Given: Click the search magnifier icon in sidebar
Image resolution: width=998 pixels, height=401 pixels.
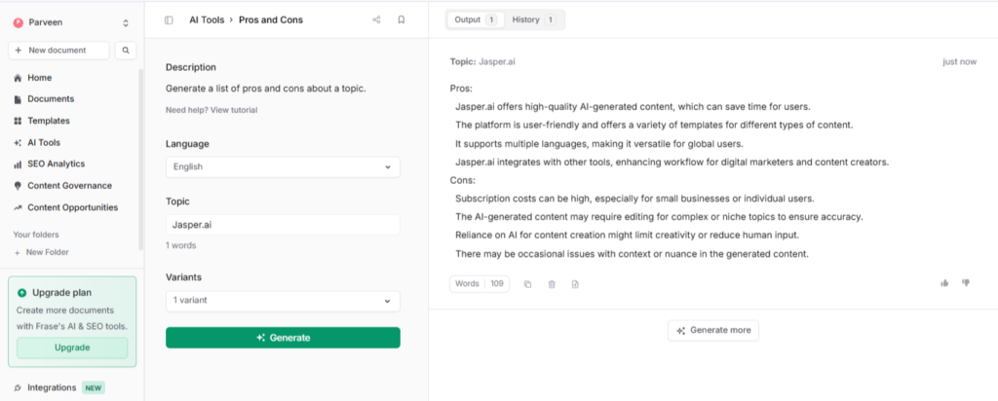Looking at the screenshot, I should pyautogui.click(x=126, y=50).
